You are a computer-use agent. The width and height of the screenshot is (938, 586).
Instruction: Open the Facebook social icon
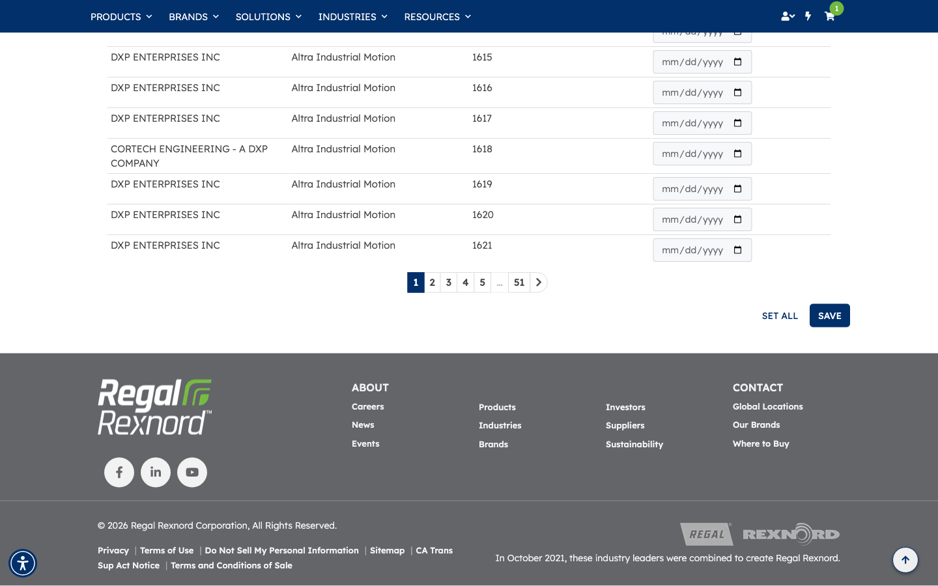[x=119, y=472]
